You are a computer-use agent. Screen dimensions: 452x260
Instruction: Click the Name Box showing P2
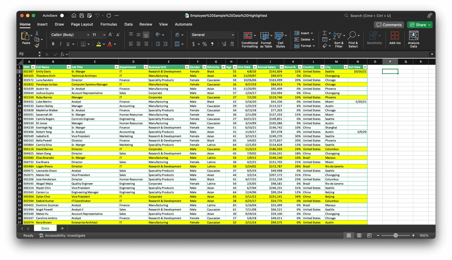tap(28, 54)
